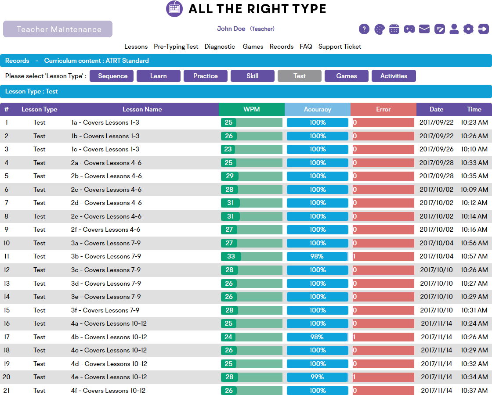
Task: Click 'Curriculum content : ATRT Standard' text
Action: pyautogui.click(x=96, y=61)
